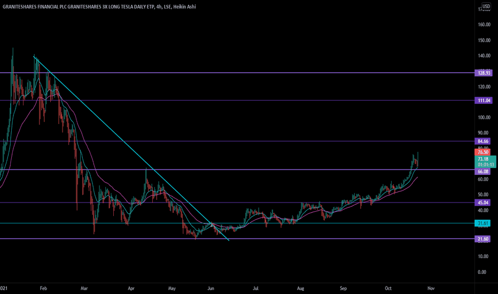Click the 50.00 price axis value
498x294 pixels.
[x=483, y=195]
